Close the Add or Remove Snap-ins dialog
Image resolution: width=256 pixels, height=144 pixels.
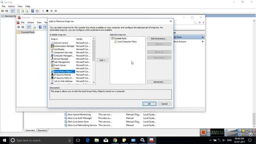pos(171,21)
